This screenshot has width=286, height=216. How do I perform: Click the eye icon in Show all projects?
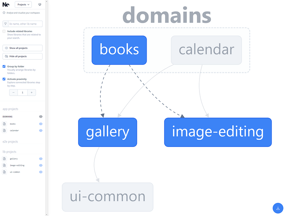[x=6, y=48]
